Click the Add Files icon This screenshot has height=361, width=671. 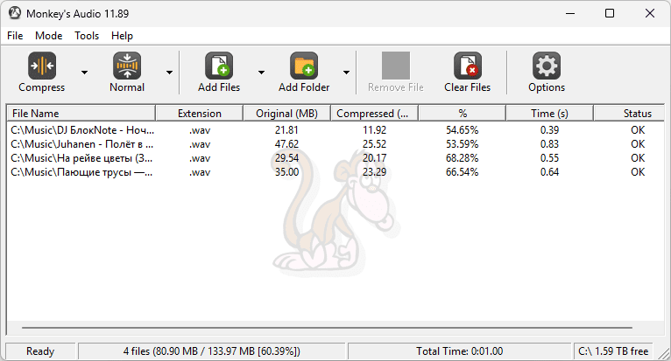(218, 66)
